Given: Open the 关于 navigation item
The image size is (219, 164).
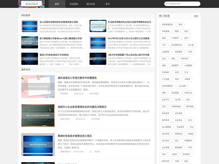Looking at the screenshot, I should [108, 4].
